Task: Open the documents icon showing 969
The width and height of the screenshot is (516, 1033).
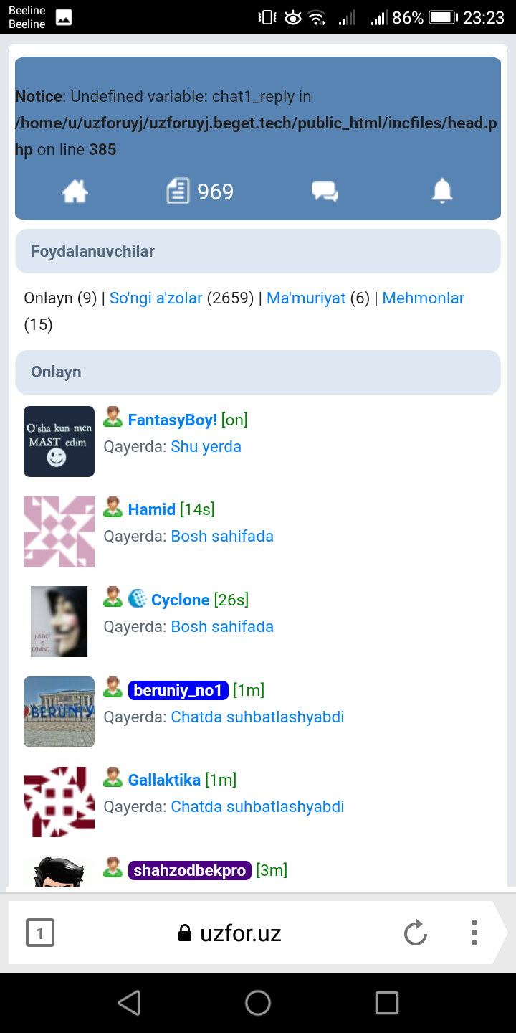Action: 200,192
